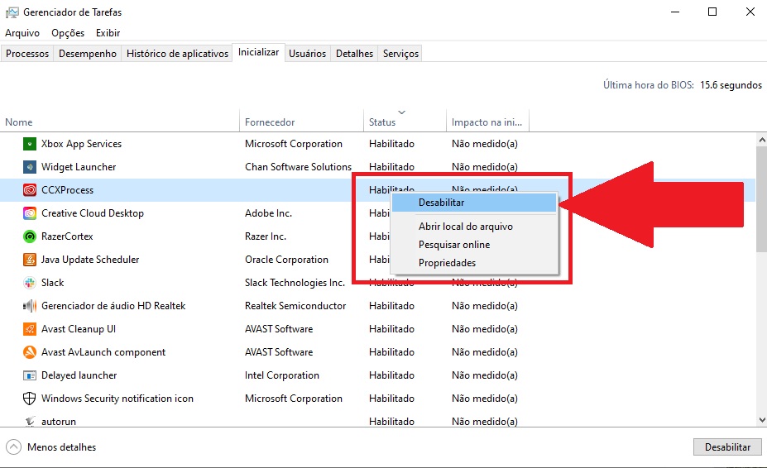Viewport: 767px width, 468px height.
Task: Click Habilitado status of Delayed launcher
Action: [x=392, y=375]
